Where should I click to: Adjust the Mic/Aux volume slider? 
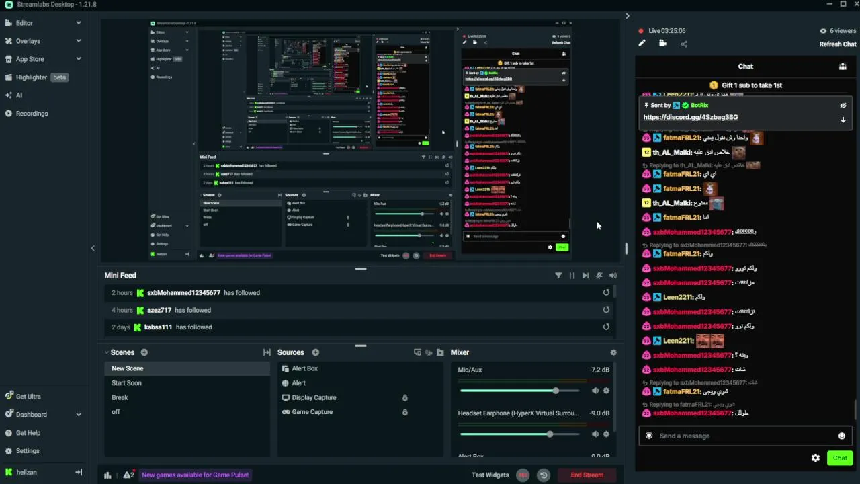tap(519, 391)
